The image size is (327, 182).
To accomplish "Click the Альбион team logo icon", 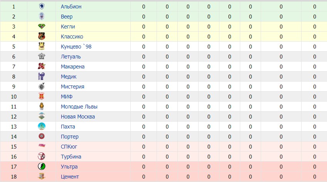I will tap(42, 7).
